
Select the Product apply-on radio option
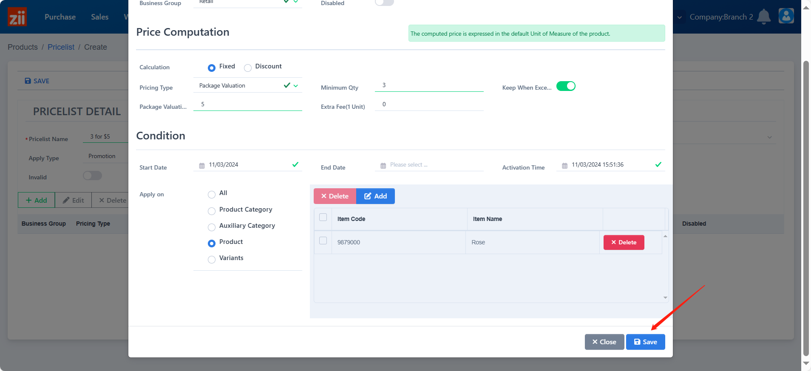click(211, 243)
